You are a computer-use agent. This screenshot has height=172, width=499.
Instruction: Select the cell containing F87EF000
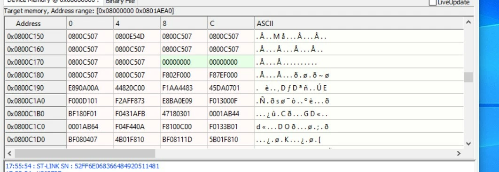pyautogui.click(x=231, y=75)
